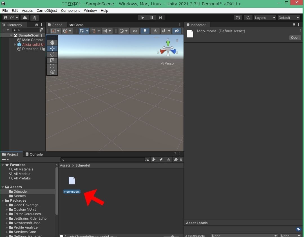Toggle scene audio mute

[155, 31]
